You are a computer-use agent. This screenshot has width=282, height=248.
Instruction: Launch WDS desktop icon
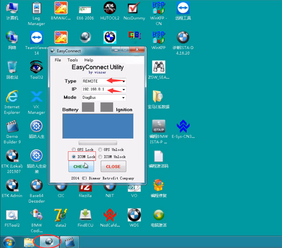(x=134, y=218)
